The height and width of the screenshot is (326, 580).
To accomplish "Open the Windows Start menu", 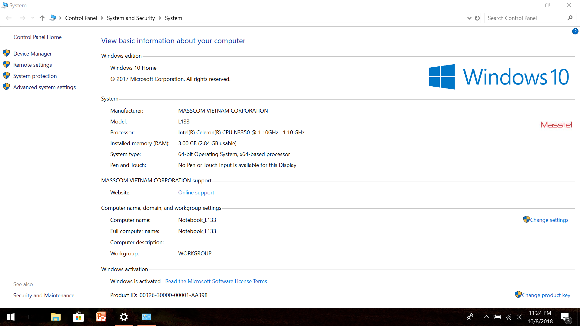I will (x=11, y=317).
